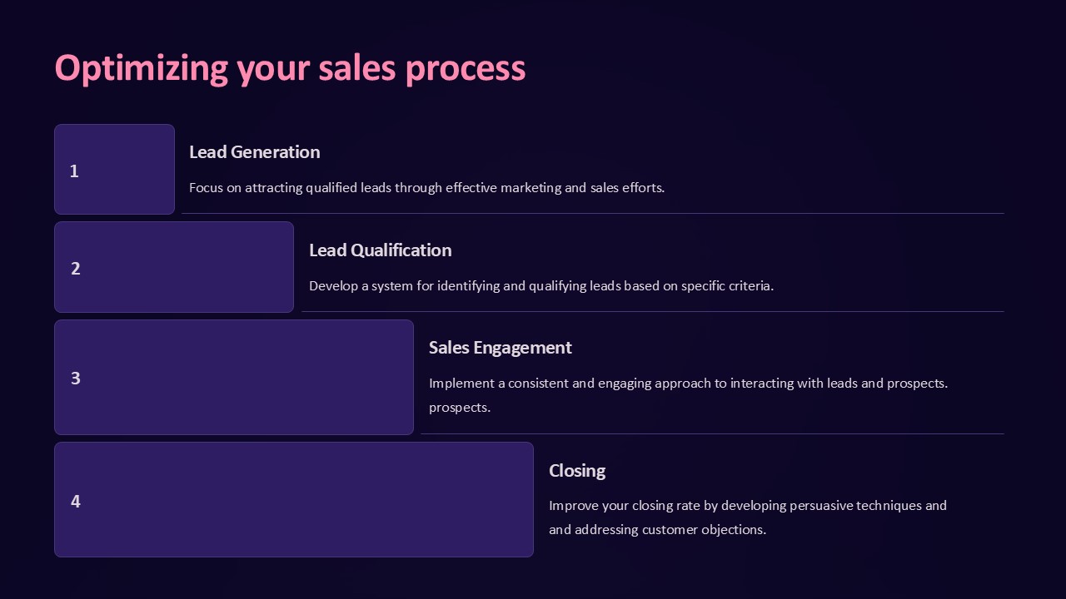
Task: Select the numeral 1 in the first step
Action: [74, 171]
